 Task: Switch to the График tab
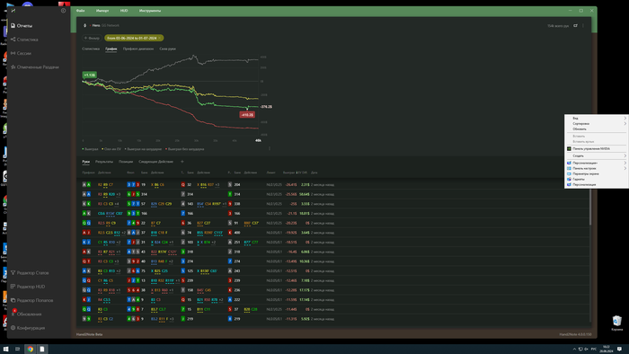click(x=111, y=49)
